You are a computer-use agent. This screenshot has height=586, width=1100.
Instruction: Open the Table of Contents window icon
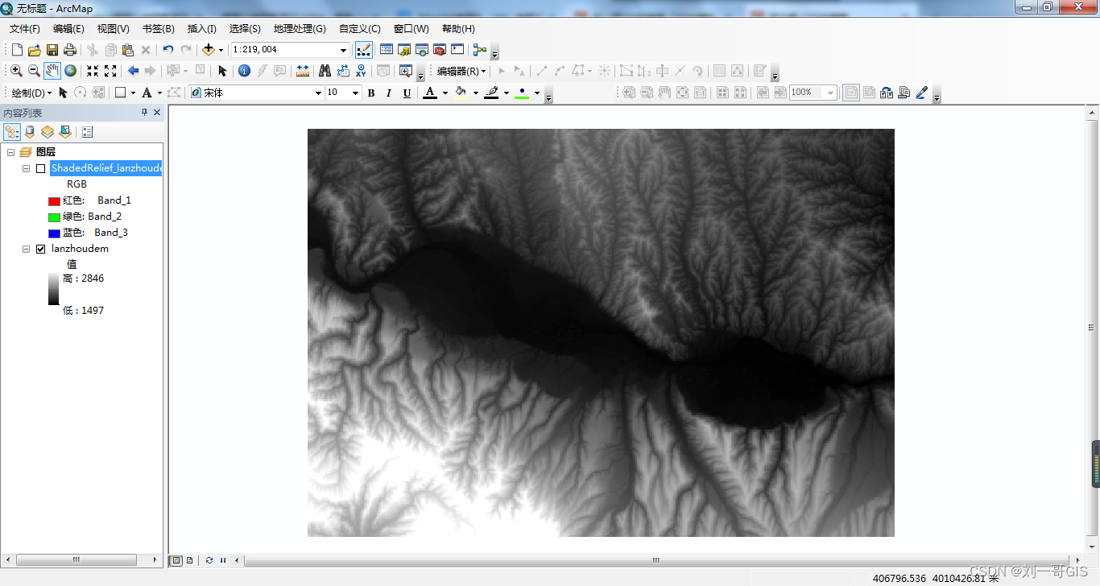point(386,50)
